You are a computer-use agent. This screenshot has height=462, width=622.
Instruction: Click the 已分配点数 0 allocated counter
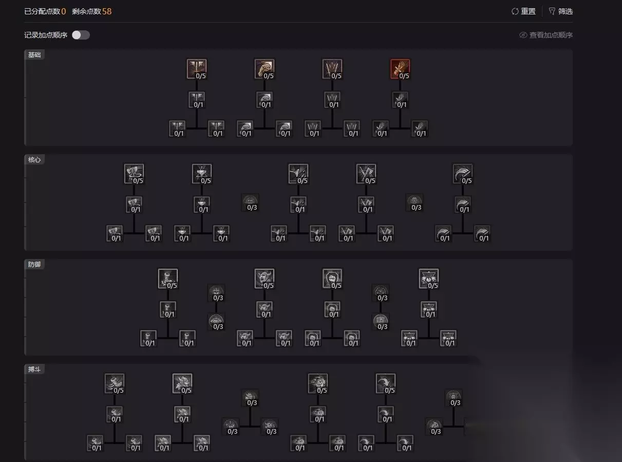(45, 11)
